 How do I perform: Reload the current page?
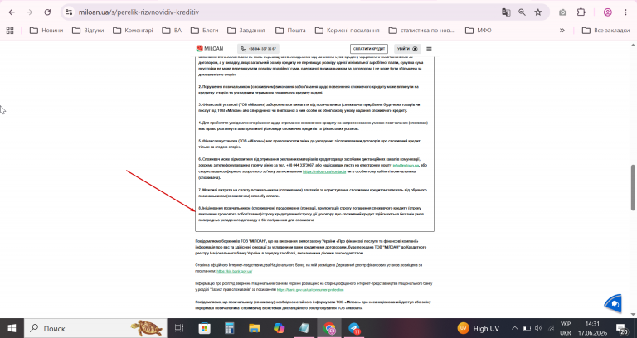coord(47,12)
